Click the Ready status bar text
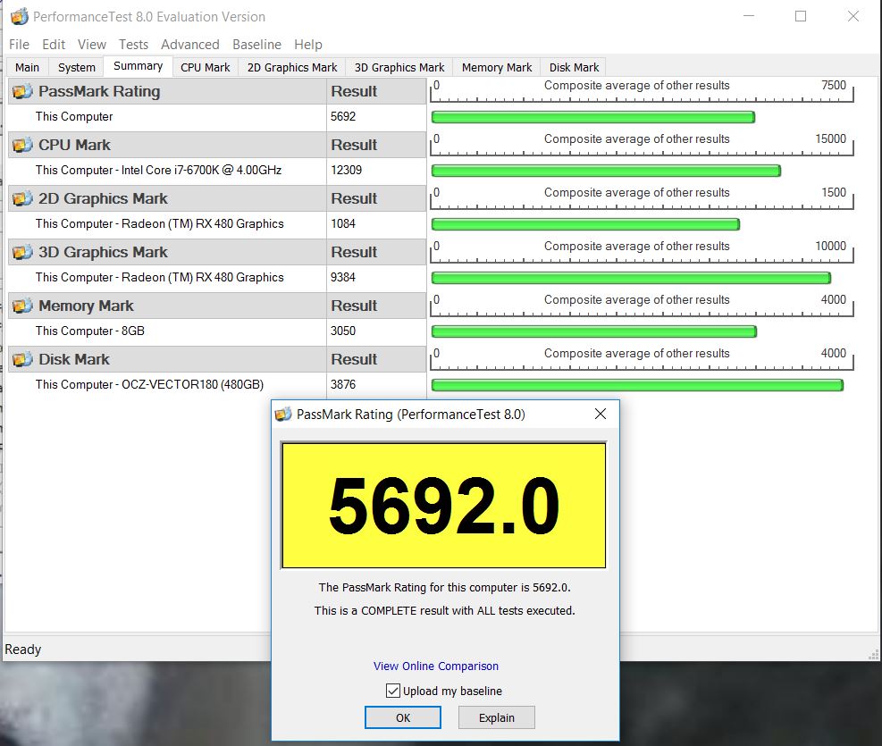 (23, 650)
